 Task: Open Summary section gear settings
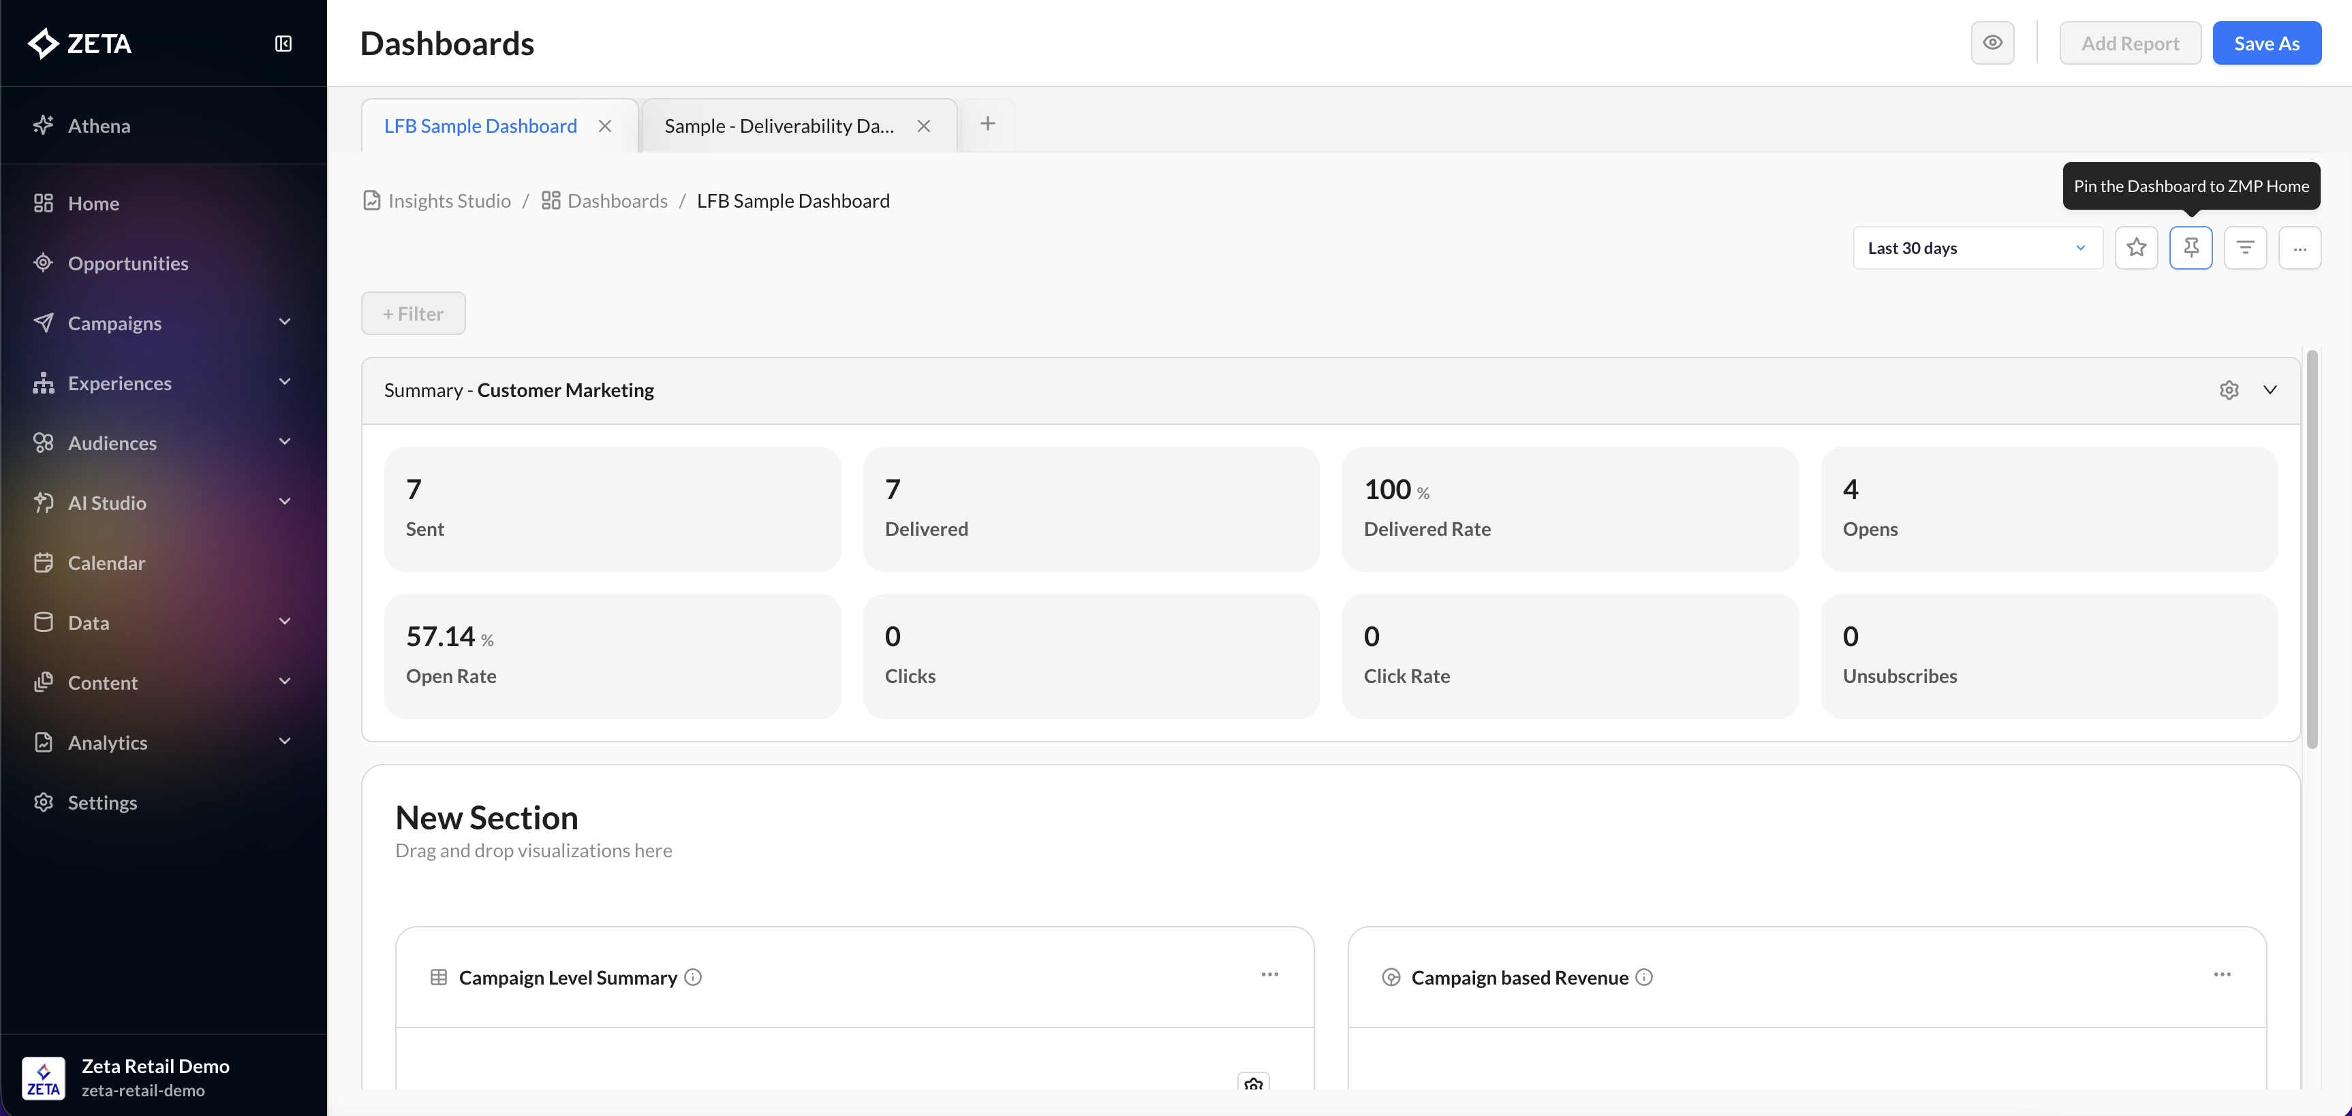pos(2229,389)
